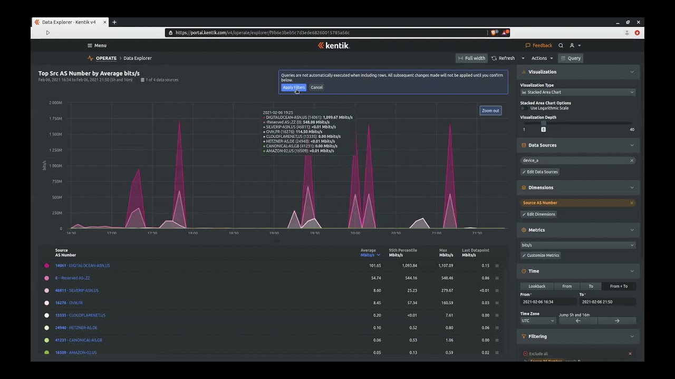The image size is (675, 379).
Task: Click Edit Data Sources
Action: [x=539, y=172]
